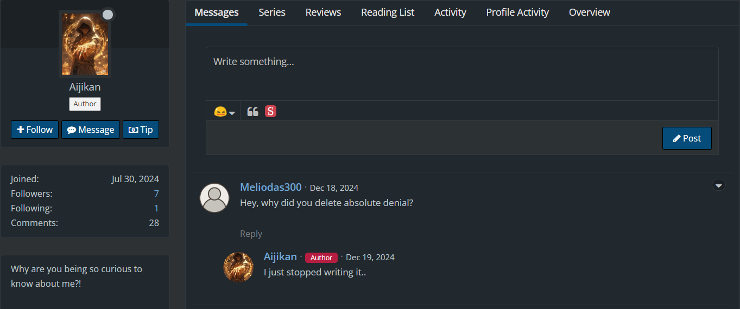
Task: Switch to the Series tab
Action: pos(272,12)
